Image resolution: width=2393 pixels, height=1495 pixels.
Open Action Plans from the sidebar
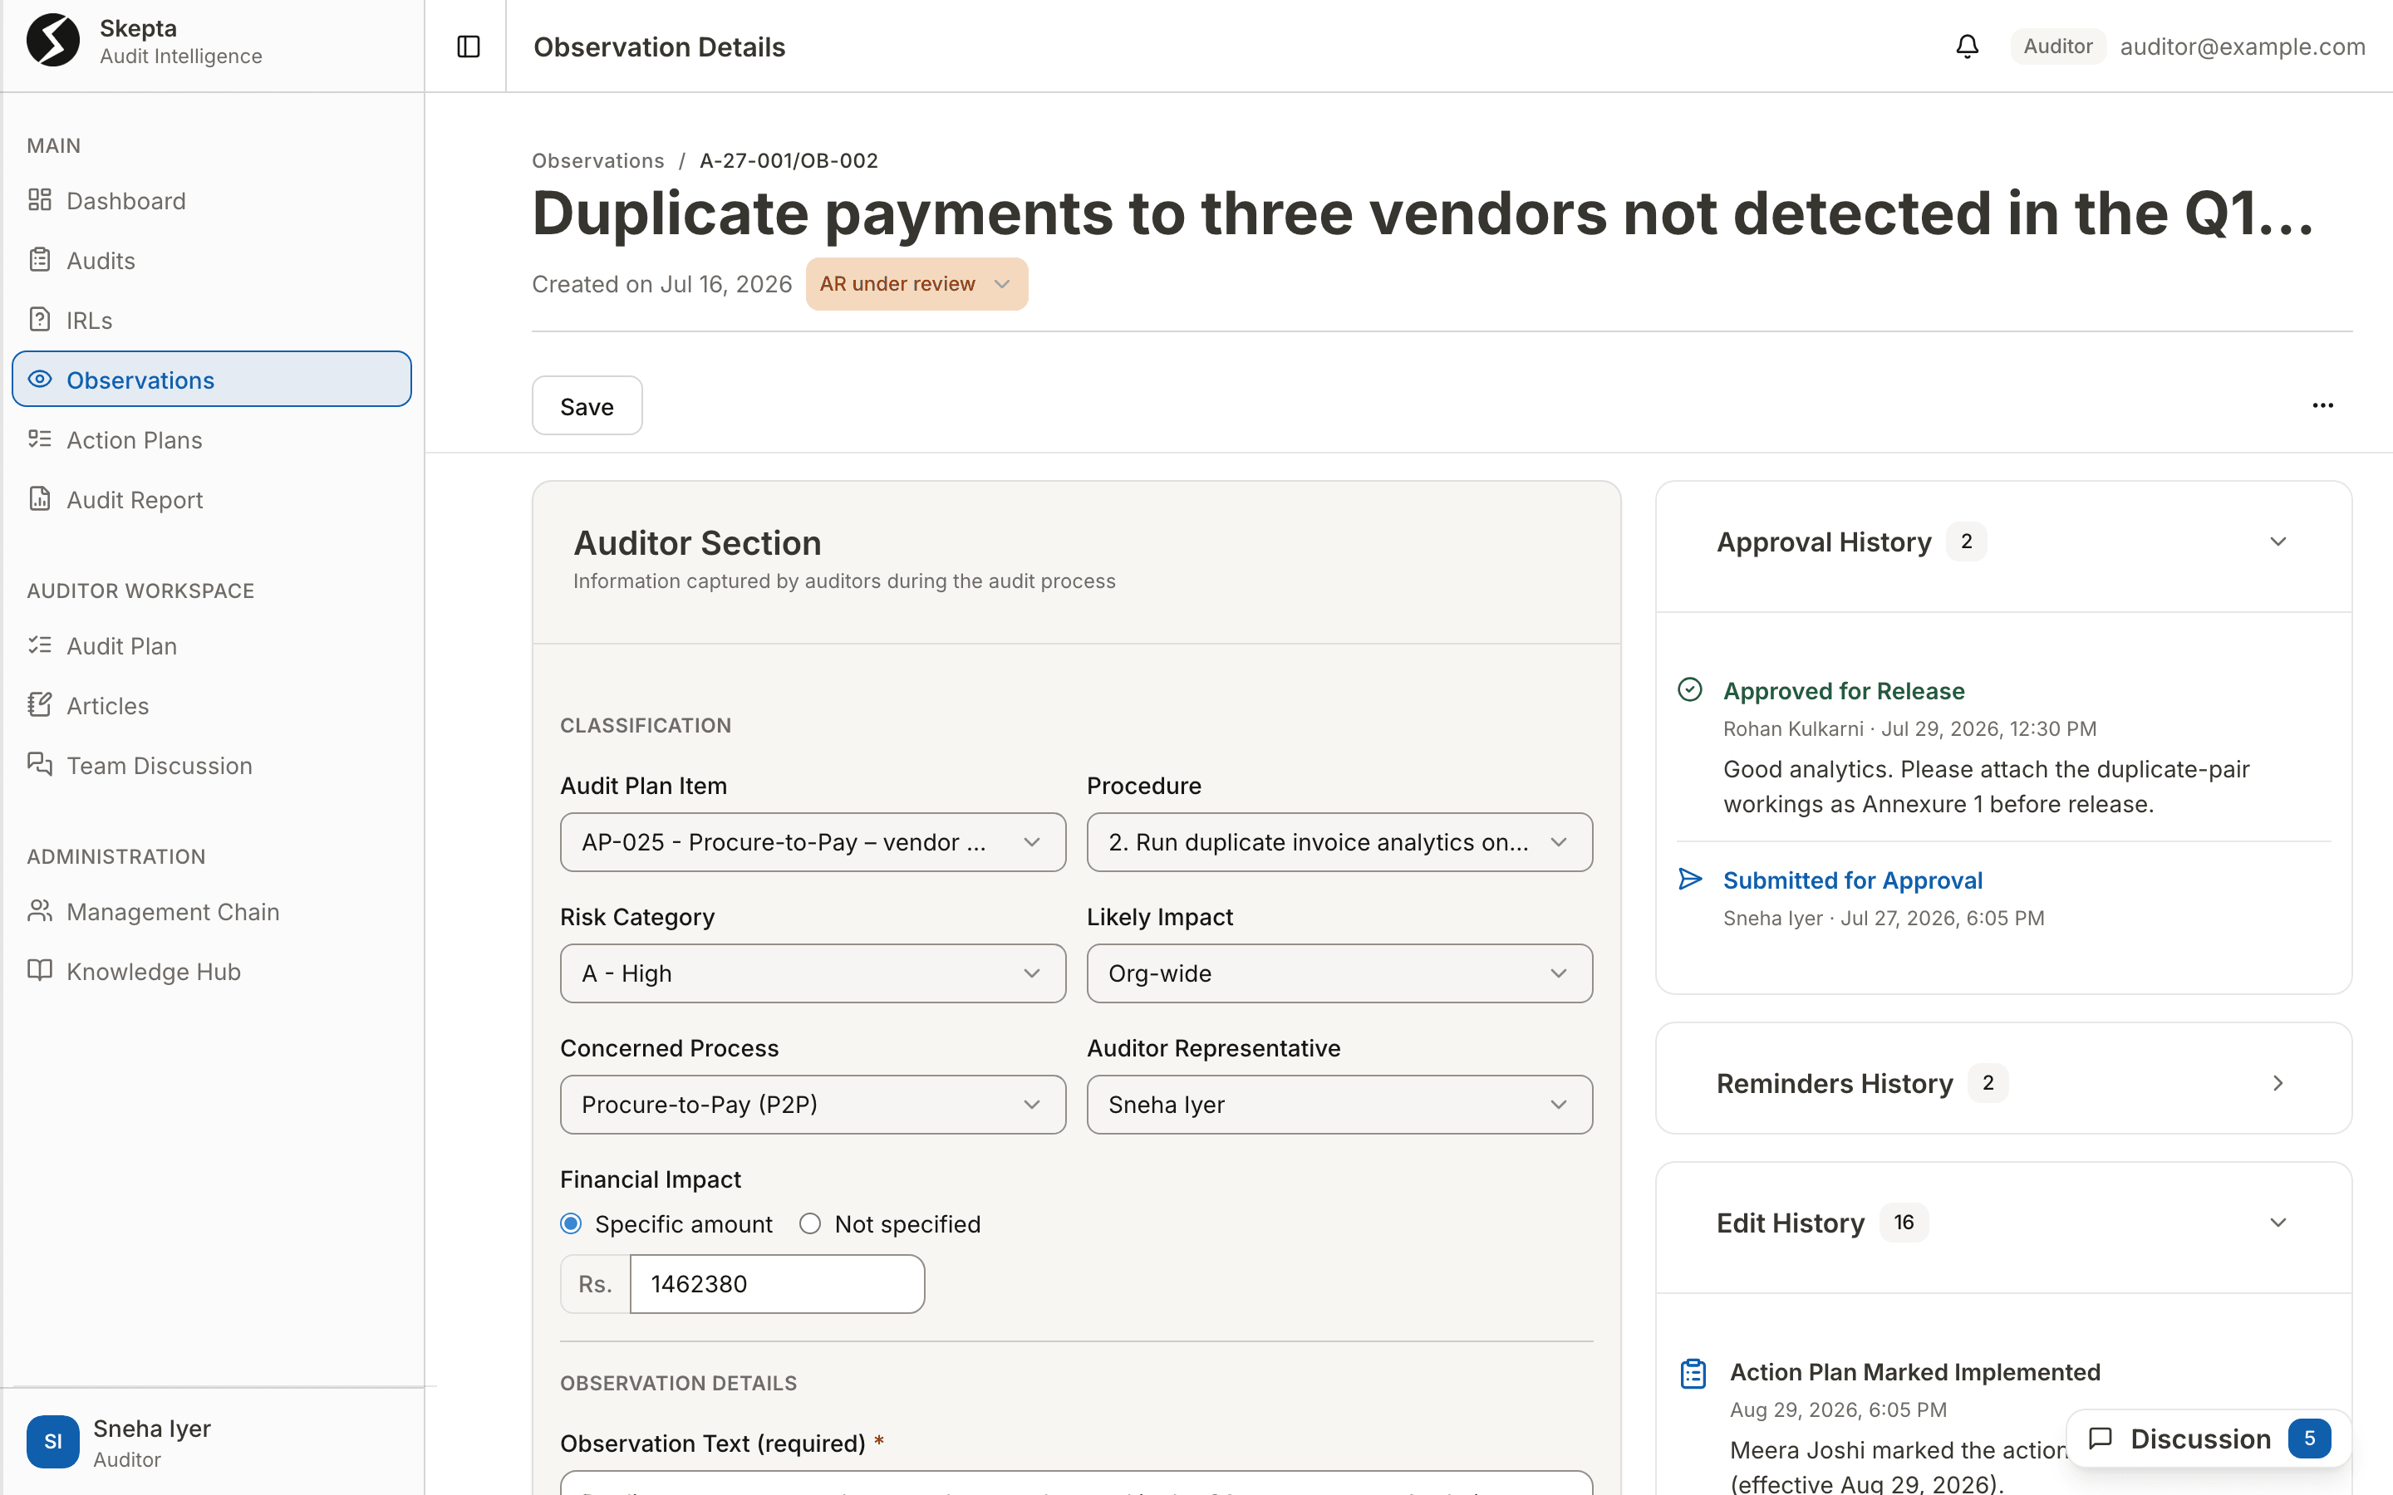point(212,439)
